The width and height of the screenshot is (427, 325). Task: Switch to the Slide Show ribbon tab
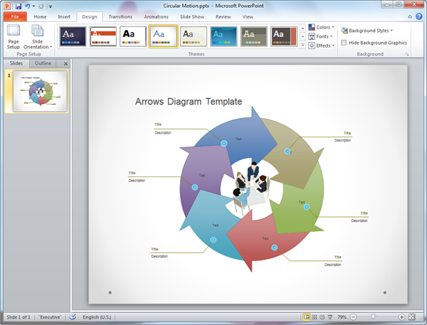pos(192,16)
